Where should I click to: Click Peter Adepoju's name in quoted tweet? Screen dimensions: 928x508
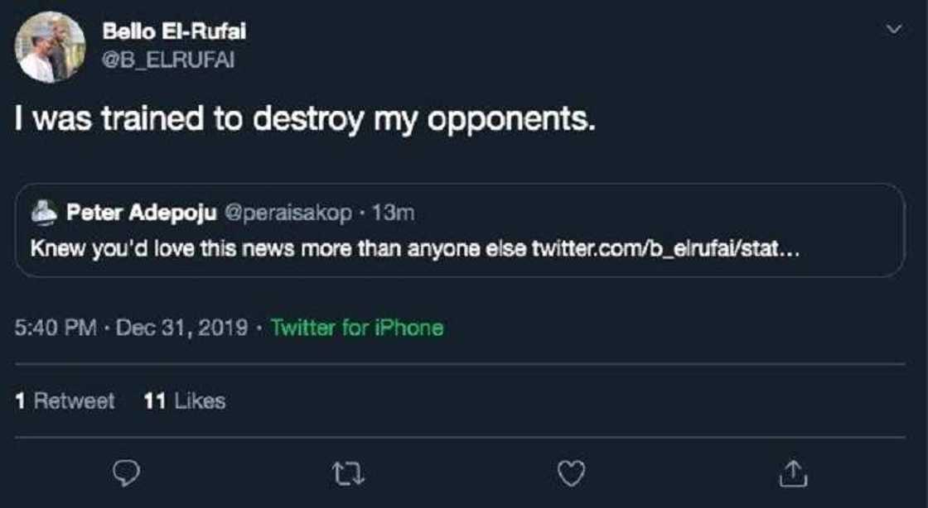tap(141, 213)
